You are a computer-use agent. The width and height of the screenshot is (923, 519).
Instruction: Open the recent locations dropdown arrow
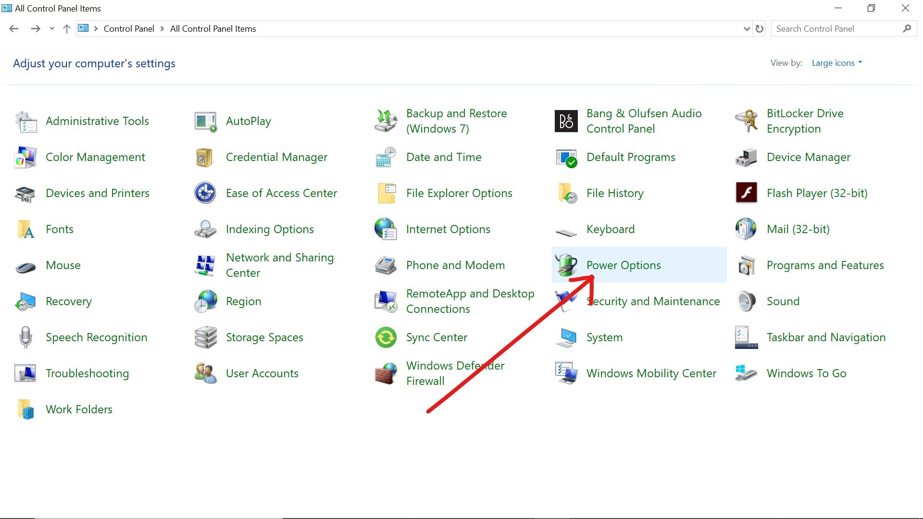52,29
